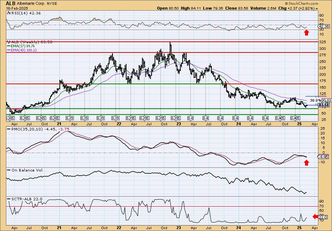Click the ALB ticker symbol title
The image size is (332, 231).
(x=10, y=3)
